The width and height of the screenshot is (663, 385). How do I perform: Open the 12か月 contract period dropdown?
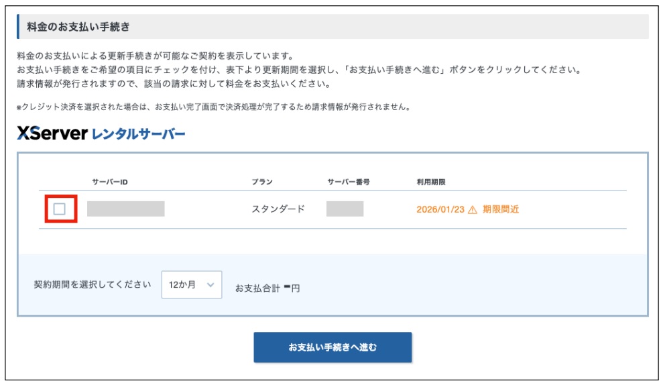tap(191, 284)
